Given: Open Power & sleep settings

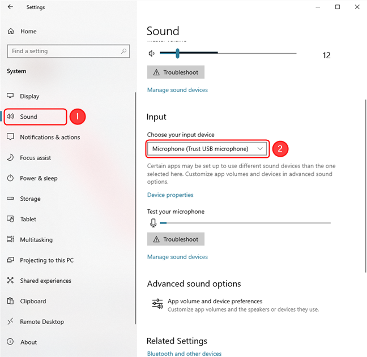Looking at the screenshot, I should tap(39, 178).
